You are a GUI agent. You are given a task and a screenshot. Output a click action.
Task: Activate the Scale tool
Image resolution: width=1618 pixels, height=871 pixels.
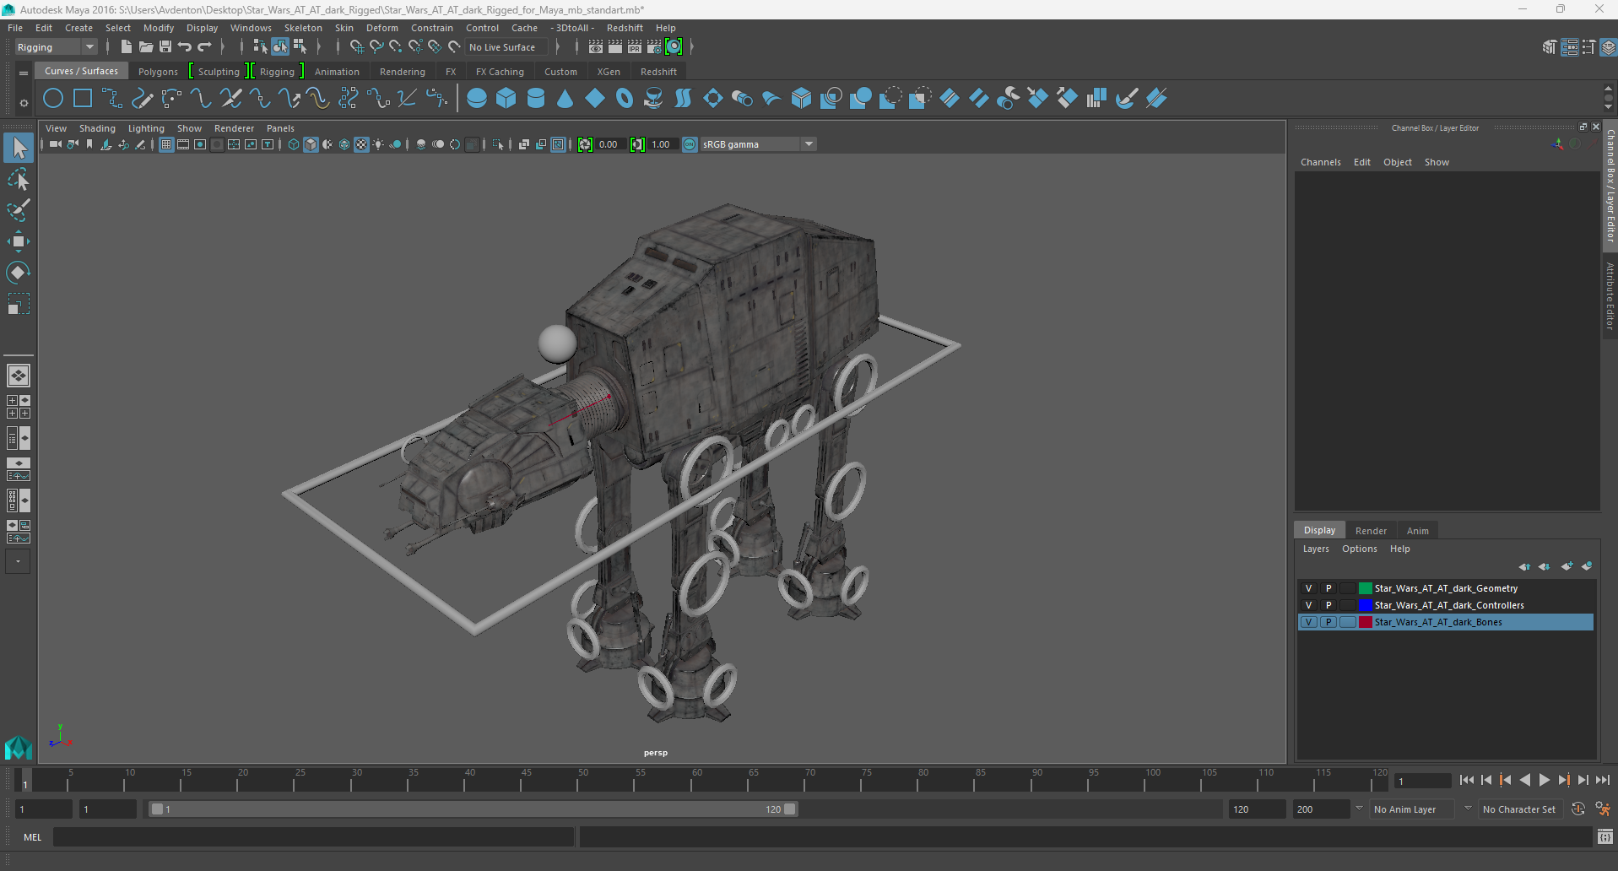pos(19,304)
